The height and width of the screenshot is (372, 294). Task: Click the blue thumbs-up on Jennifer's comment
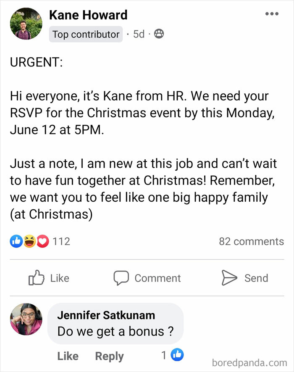pos(178,356)
